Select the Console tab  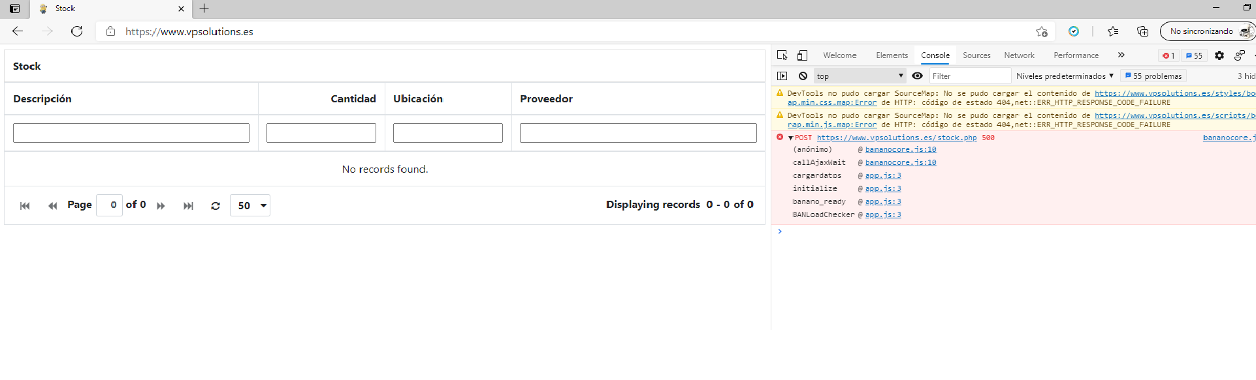pos(935,55)
